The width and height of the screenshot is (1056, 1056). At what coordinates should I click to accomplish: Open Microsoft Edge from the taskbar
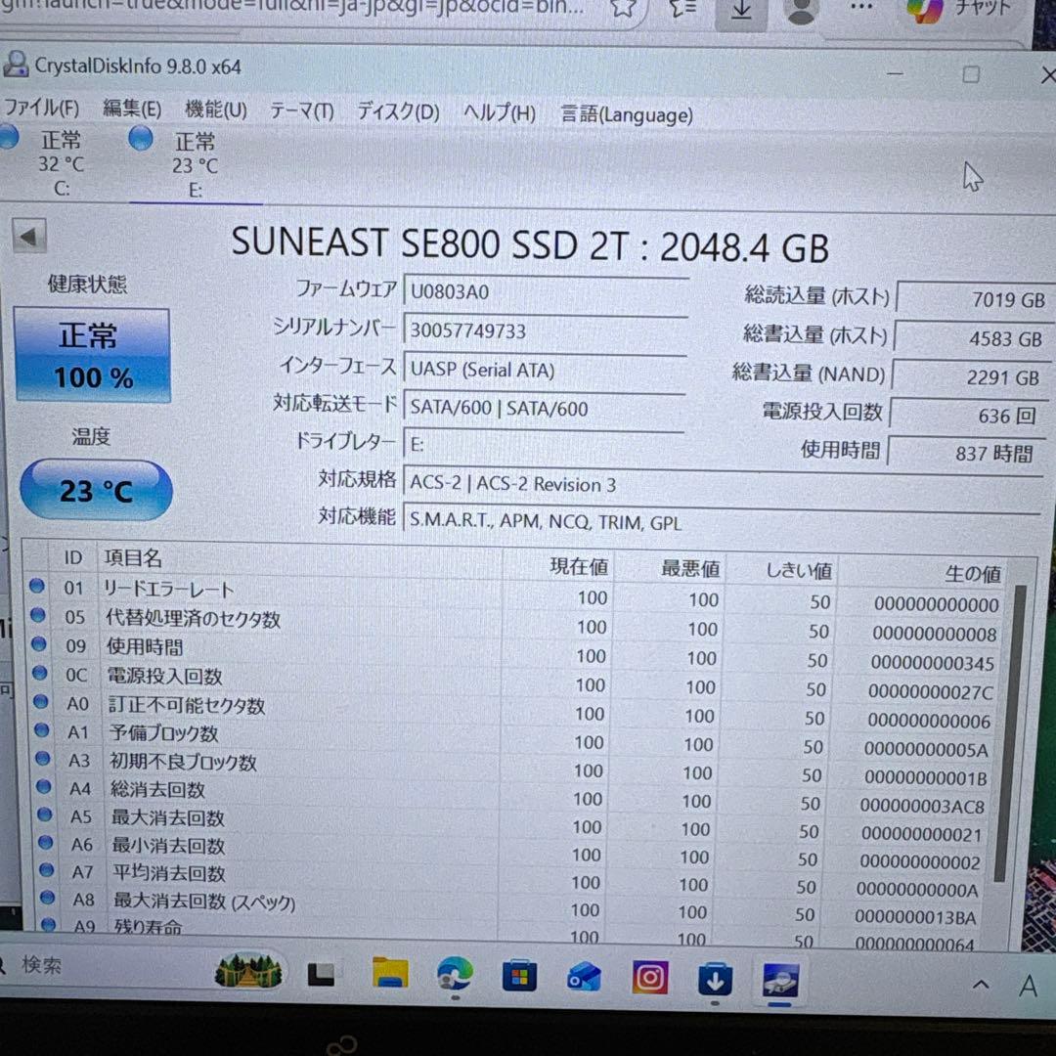[455, 974]
